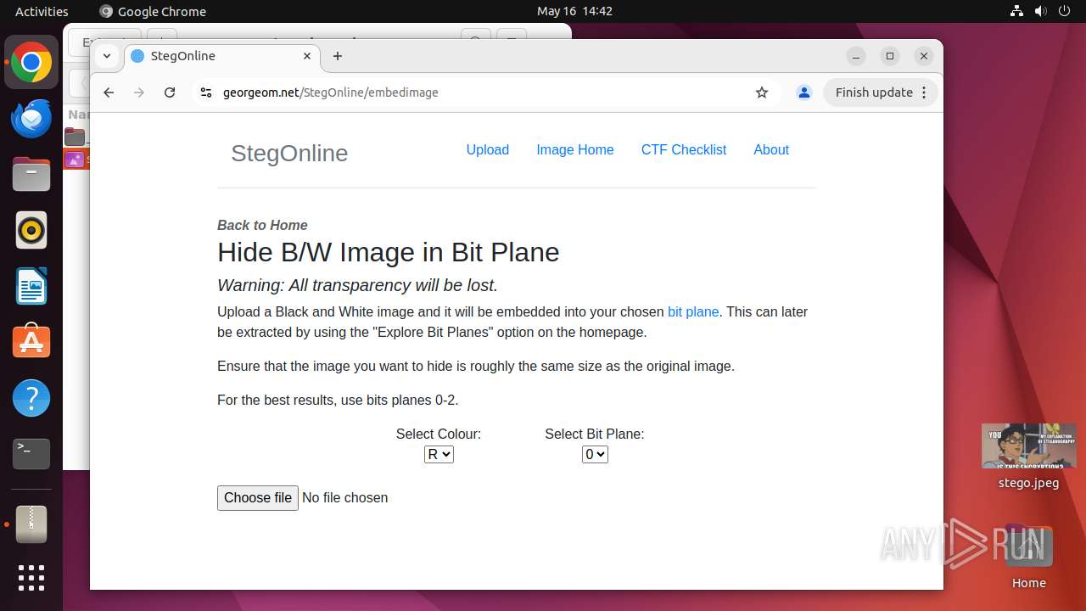Expand the Chrome tab search dropdown
This screenshot has width=1086, height=611.
coord(106,56)
